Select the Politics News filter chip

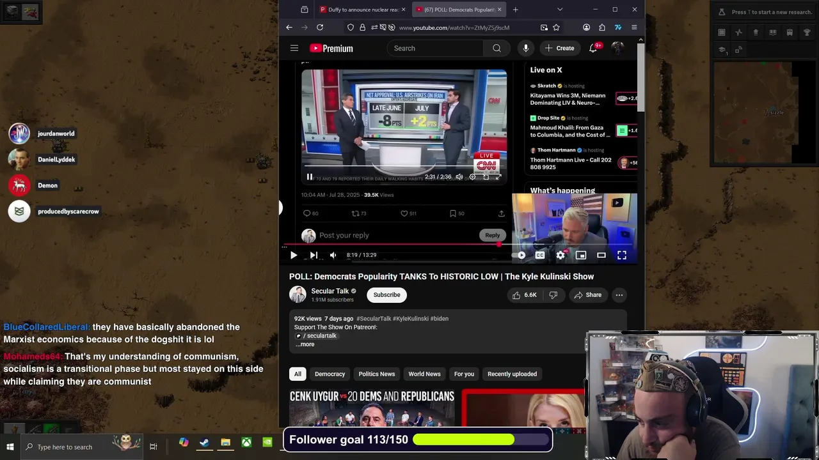pos(377,374)
